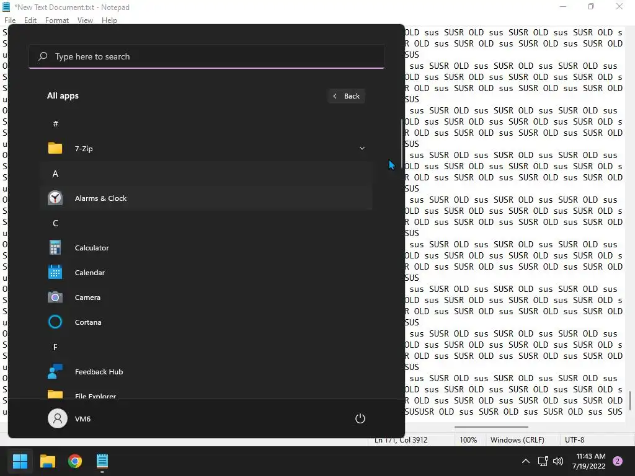The height and width of the screenshot is (476, 635).
Task: Open Notepad File menu
Action: click(10, 20)
